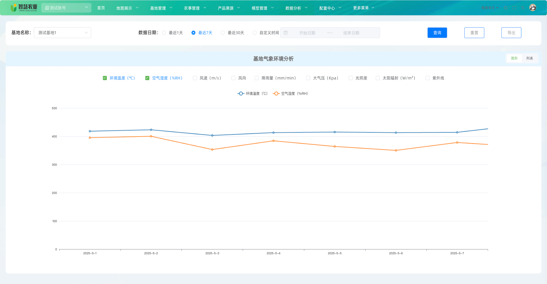Click the 2025-5-3 humidity data point
This screenshot has height=284, width=547.
pyautogui.click(x=212, y=150)
